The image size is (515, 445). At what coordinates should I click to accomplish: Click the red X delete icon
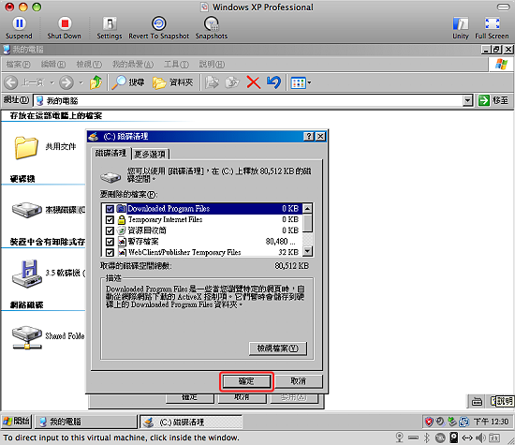coord(253,82)
